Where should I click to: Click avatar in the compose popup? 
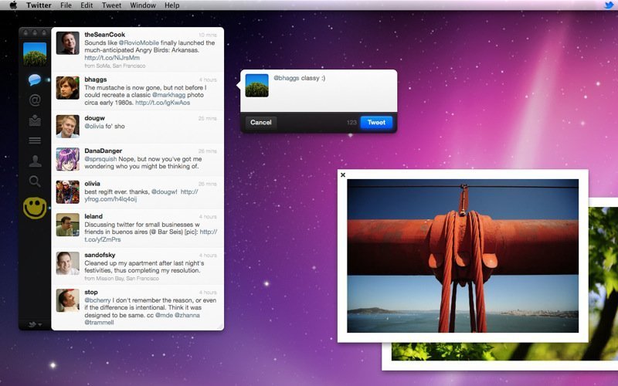[256, 86]
